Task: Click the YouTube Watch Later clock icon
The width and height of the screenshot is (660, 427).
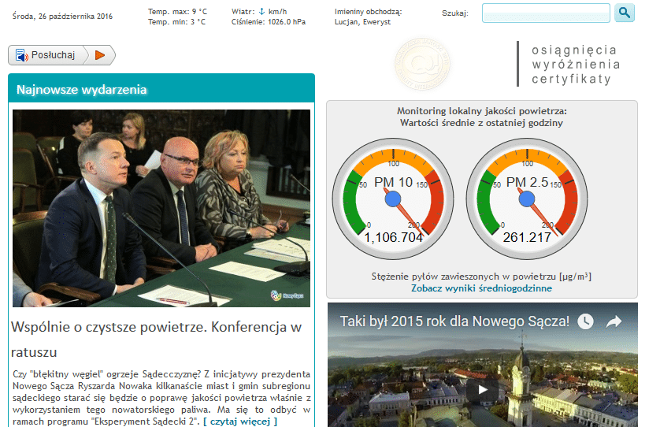Action: [585, 321]
